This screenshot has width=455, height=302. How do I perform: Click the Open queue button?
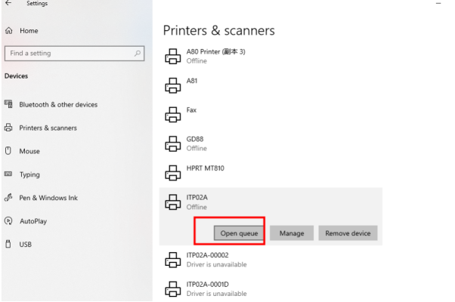tap(239, 233)
